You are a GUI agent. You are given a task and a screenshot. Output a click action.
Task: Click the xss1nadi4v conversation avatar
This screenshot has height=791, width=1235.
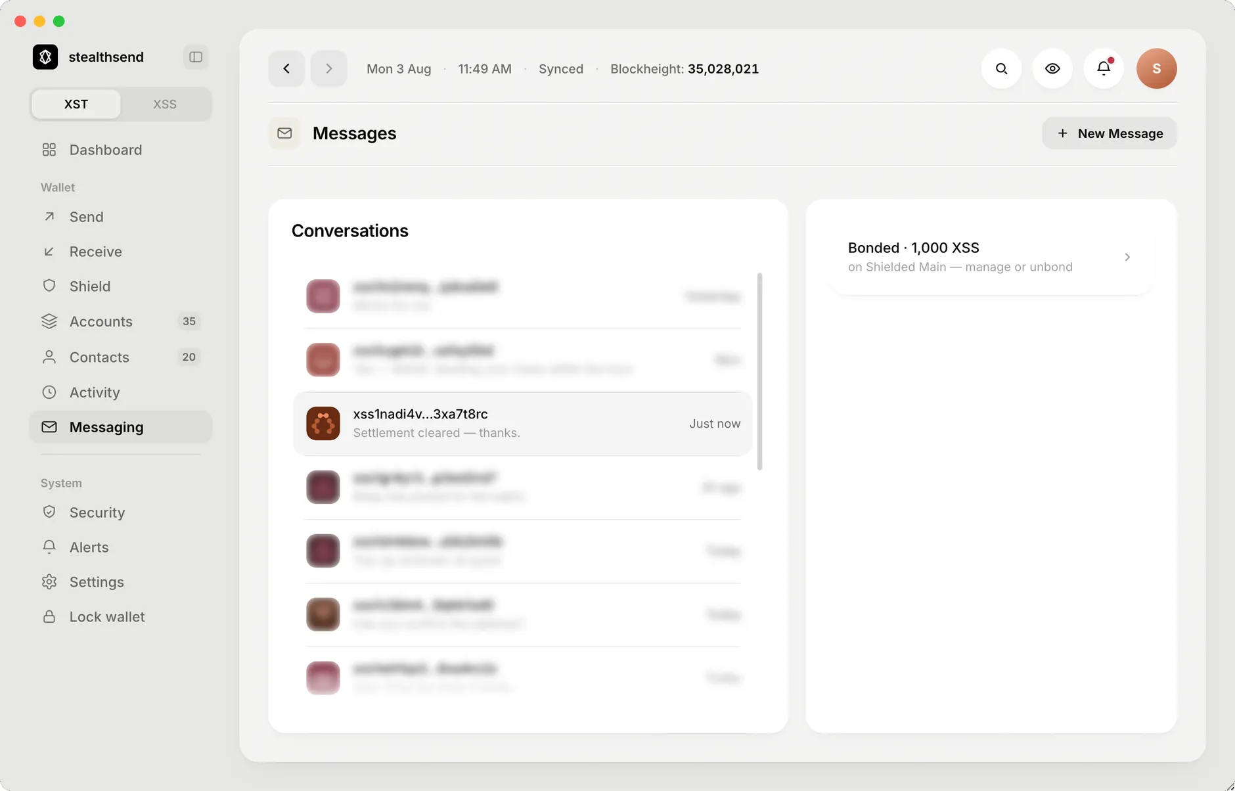pyautogui.click(x=323, y=424)
